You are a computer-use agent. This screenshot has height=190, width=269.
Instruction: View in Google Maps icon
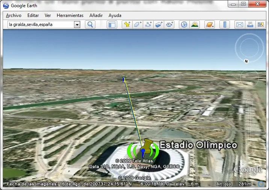pos(261,25)
